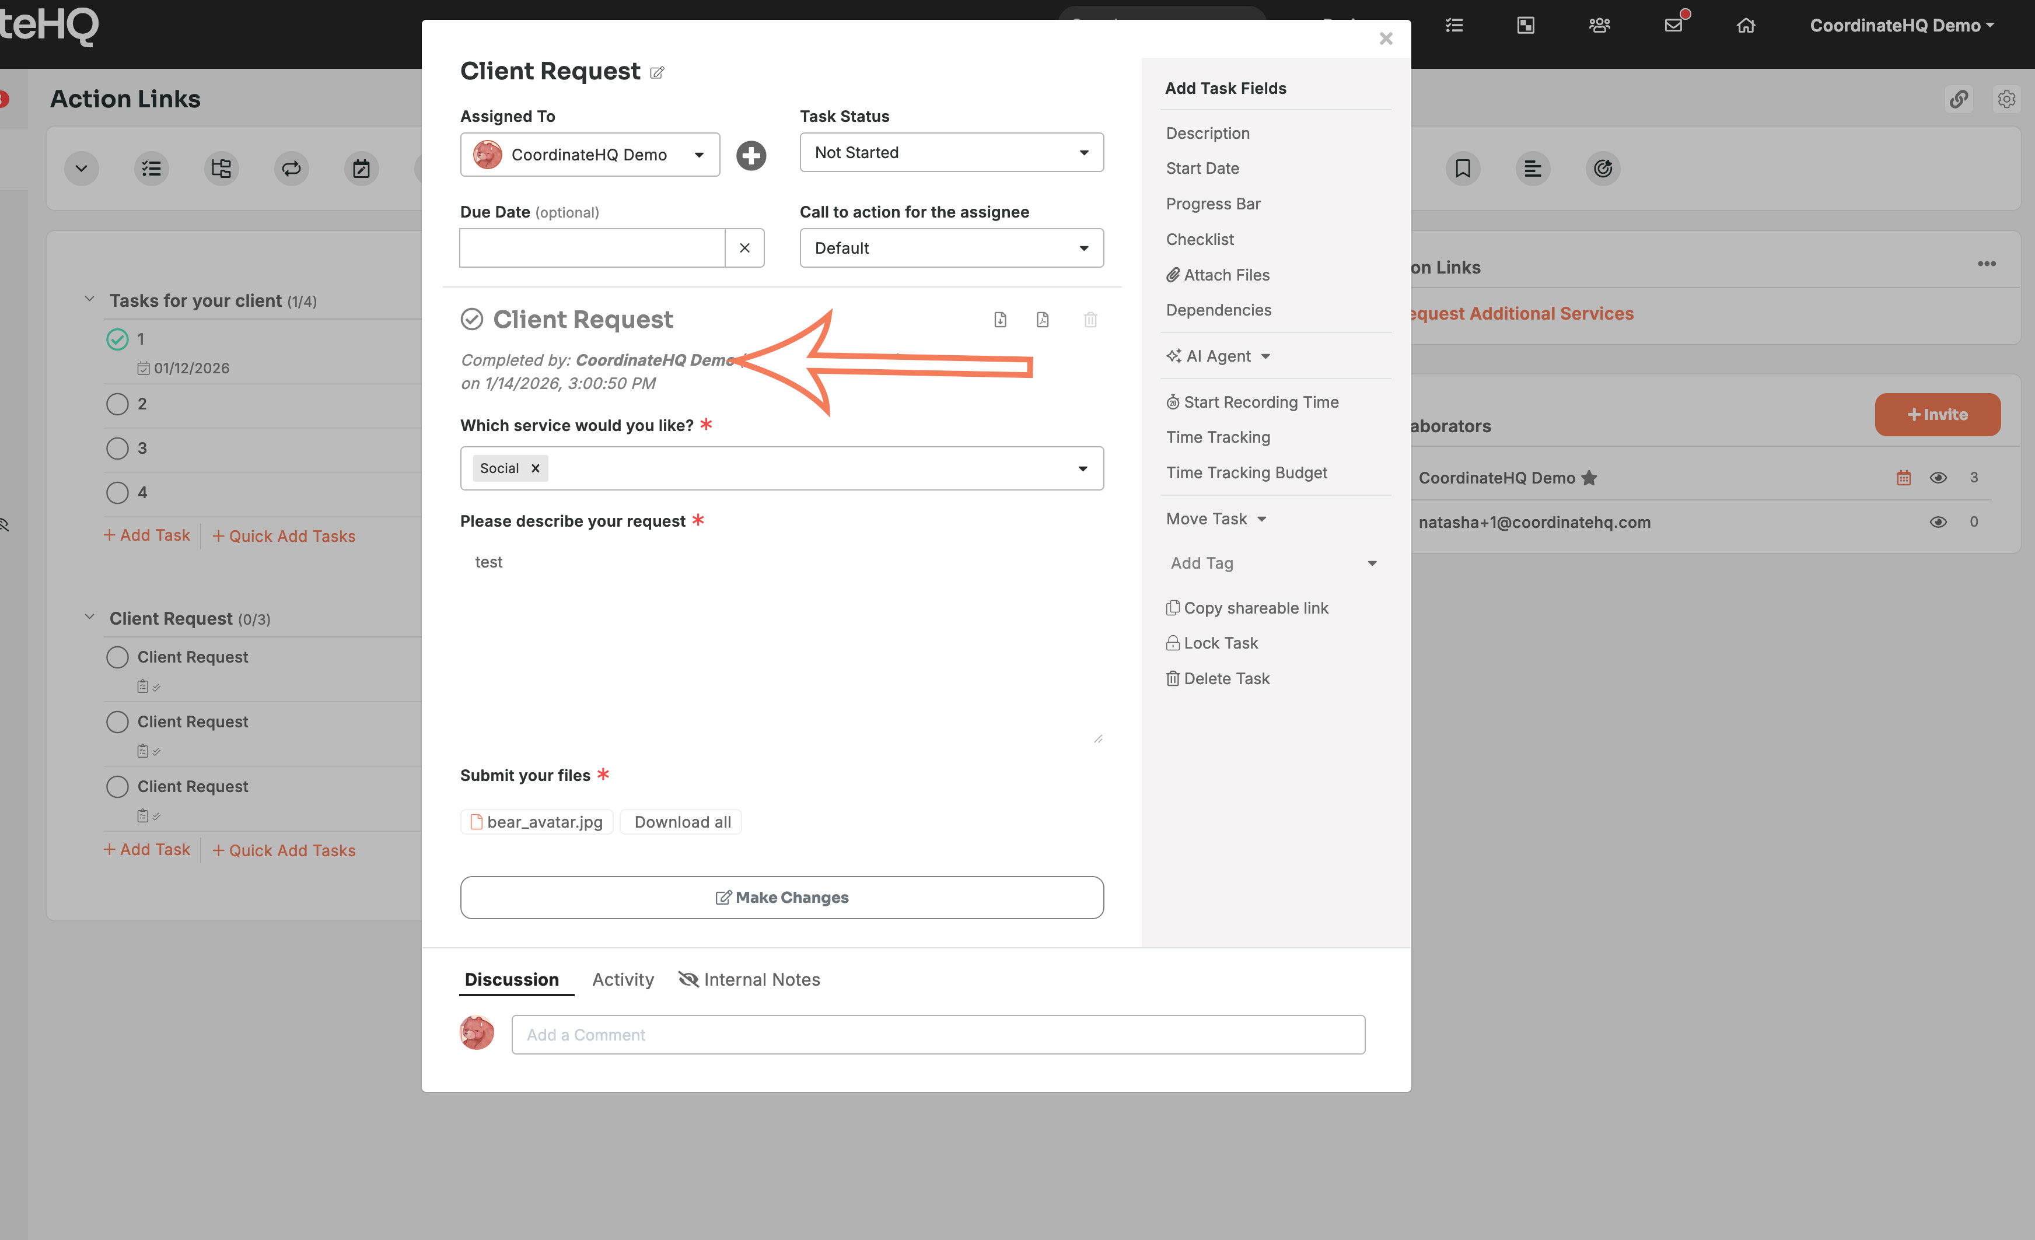The width and height of the screenshot is (2035, 1240).
Task: Click calendar icon in CoordinateHQ Demo collaborator row
Action: coord(1904,477)
